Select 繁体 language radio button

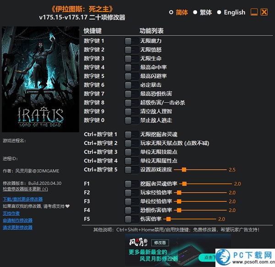coord(195,12)
